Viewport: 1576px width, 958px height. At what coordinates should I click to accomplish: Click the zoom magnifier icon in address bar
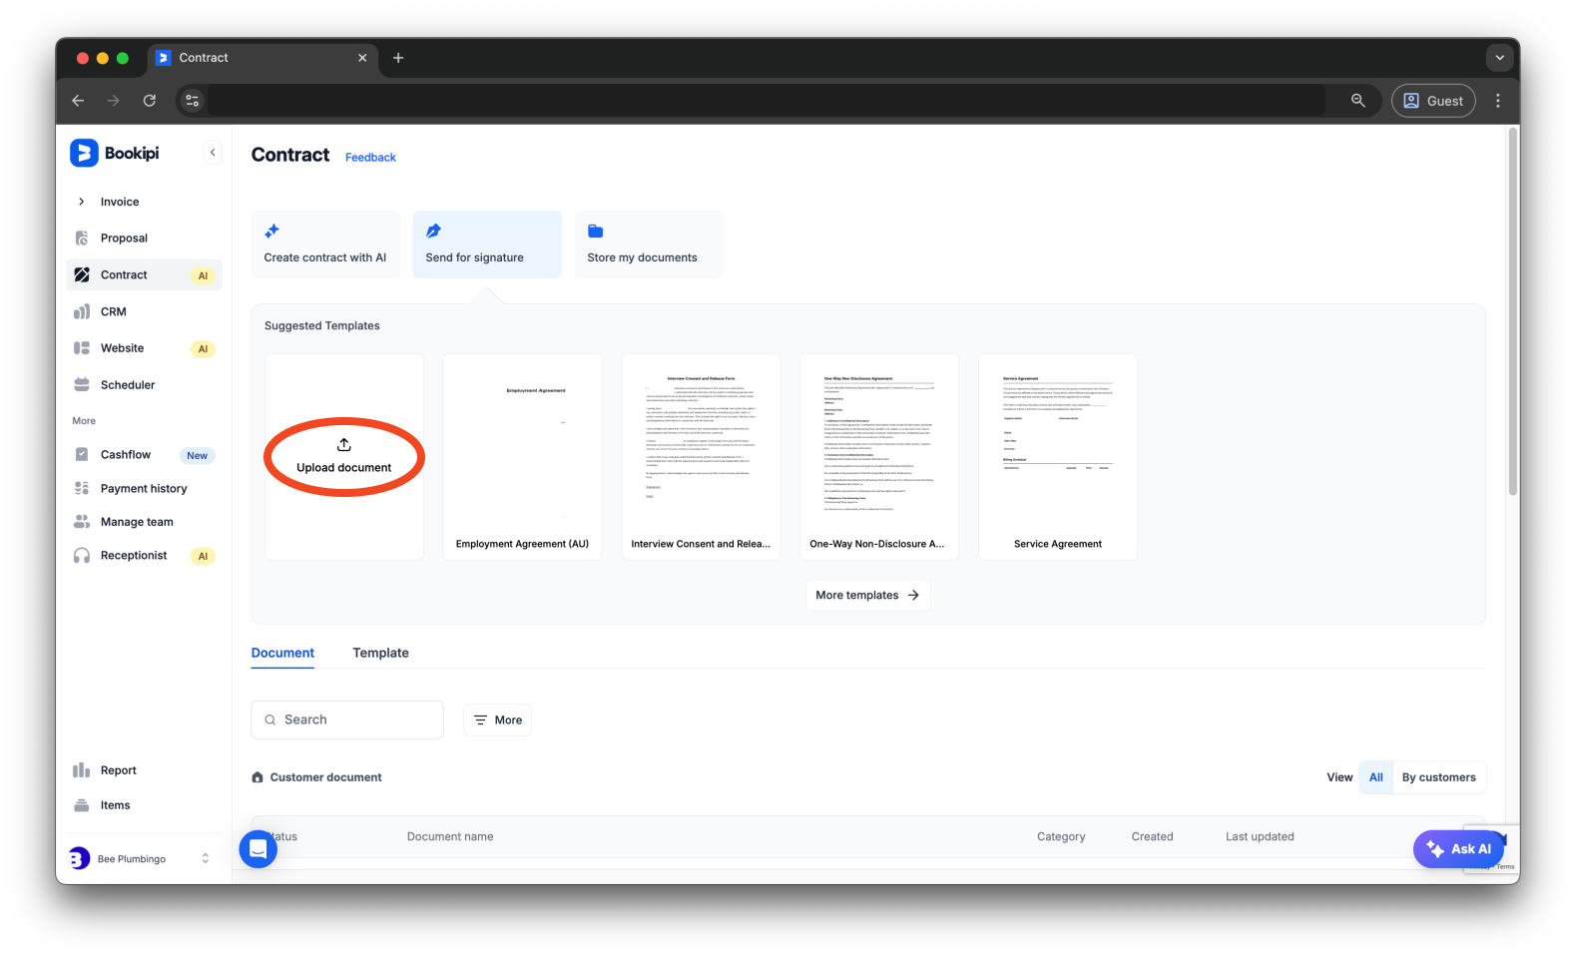tap(1358, 101)
